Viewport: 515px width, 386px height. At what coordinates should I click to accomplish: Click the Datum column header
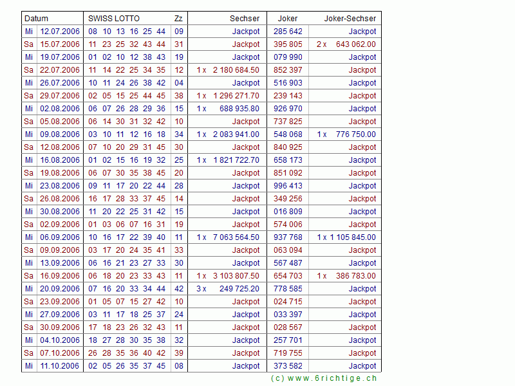point(37,19)
